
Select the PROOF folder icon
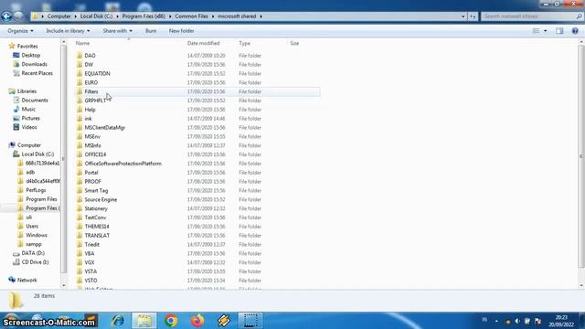pyautogui.click(x=80, y=181)
